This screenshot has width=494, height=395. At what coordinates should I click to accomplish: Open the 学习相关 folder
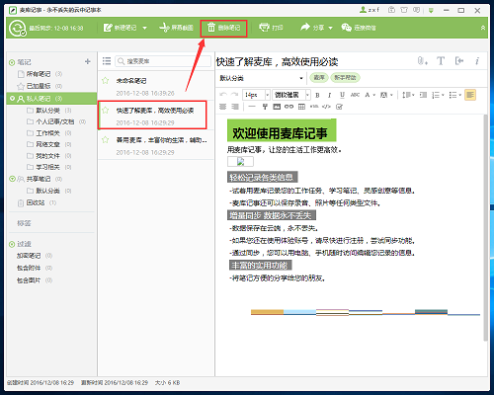coord(48,167)
